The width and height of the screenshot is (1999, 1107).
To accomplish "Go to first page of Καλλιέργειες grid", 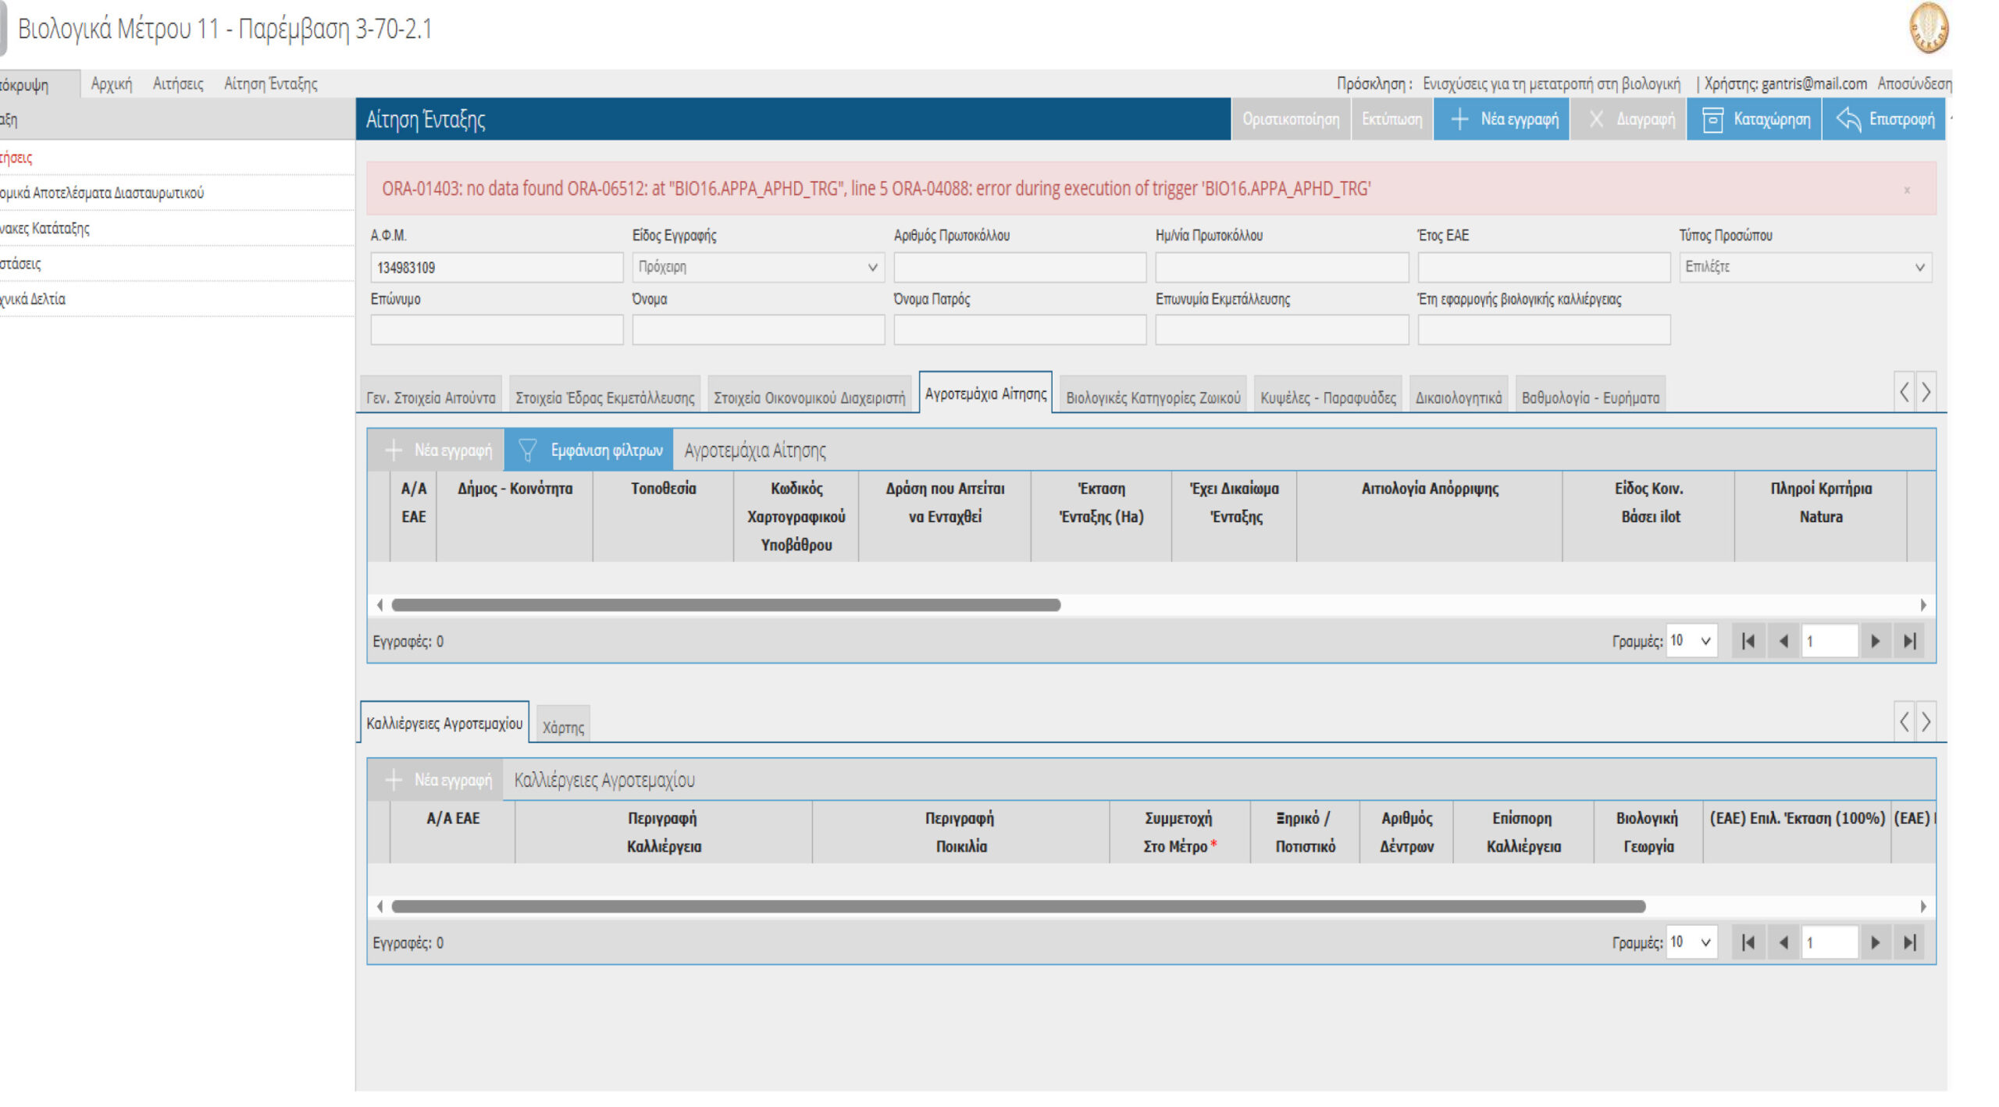I will 1748,943.
